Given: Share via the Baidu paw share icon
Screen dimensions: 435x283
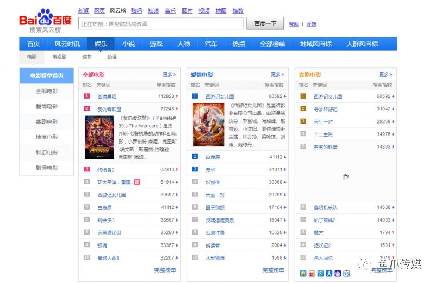Looking at the screenshot, I should (x=338, y=274).
